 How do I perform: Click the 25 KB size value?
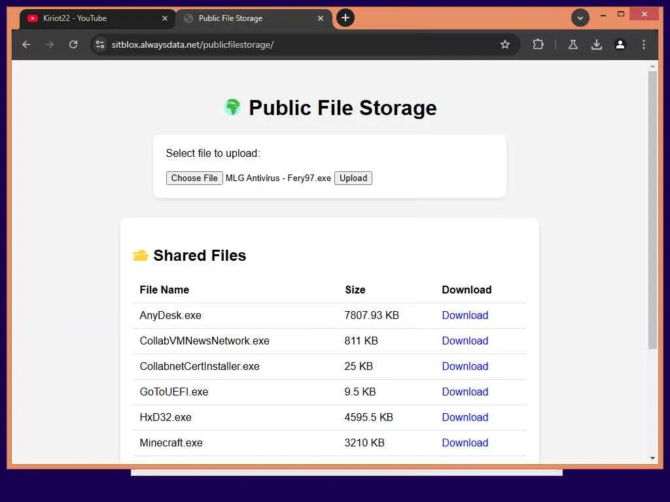[x=359, y=366]
